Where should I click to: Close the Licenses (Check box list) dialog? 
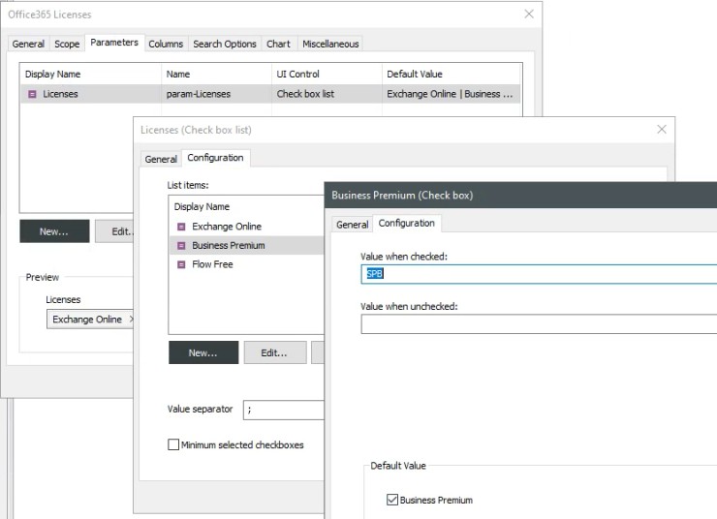(x=662, y=130)
